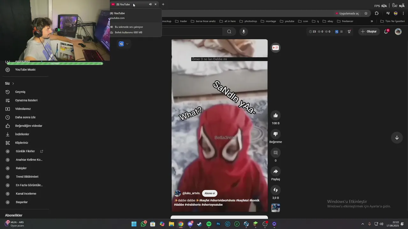Image resolution: width=408 pixels, height=229 pixels.
Task: Open Spotify from the taskbar
Action: pyautogui.click(x=209, y=224)
